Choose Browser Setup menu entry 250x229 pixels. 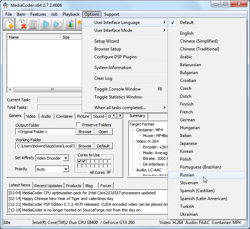coord(125,49)
